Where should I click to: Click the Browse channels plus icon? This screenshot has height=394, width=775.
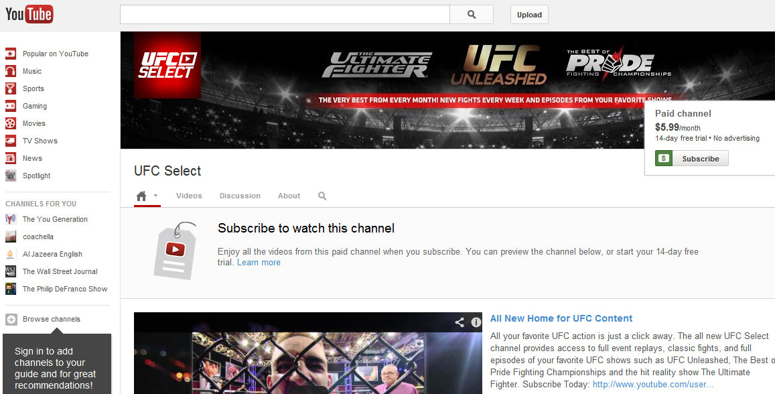pyautogui.click(x=11, y=320)
